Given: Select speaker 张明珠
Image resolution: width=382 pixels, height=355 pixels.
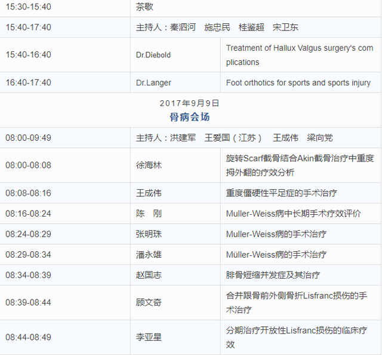Looking at the screenshot, I should click(149, 234).
